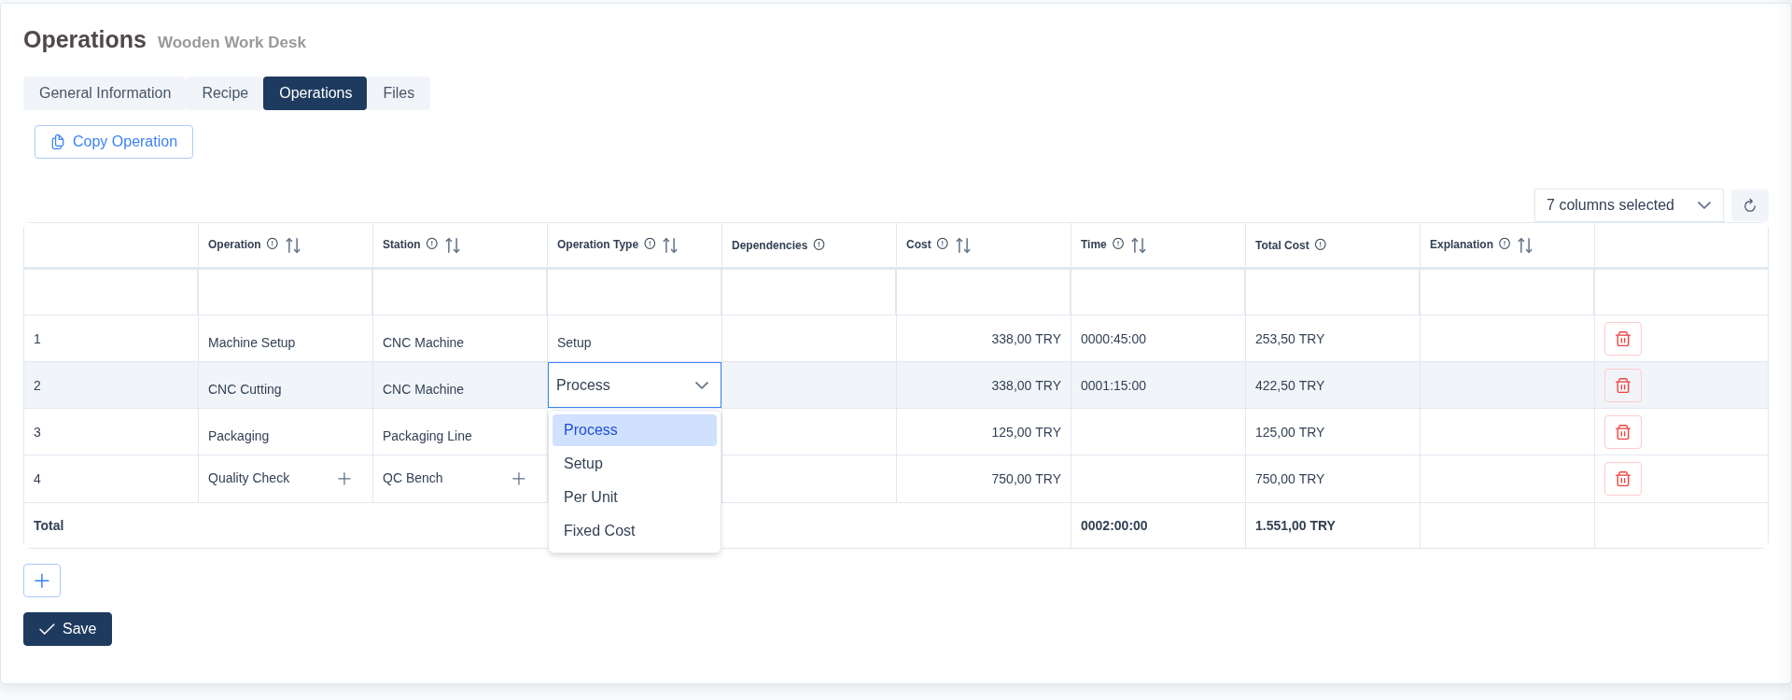The width and height of the screenshot is (1792, 700).
Task: Click the Station column filter field
Action: (460, 292)
